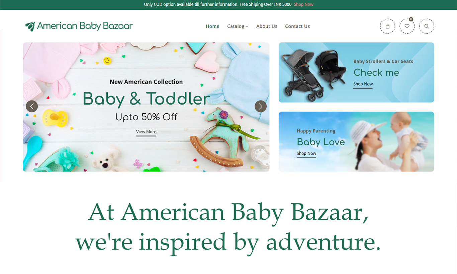Click View More on Baby & Toddler banner
457x274 pixels.
tap(146, 132)
